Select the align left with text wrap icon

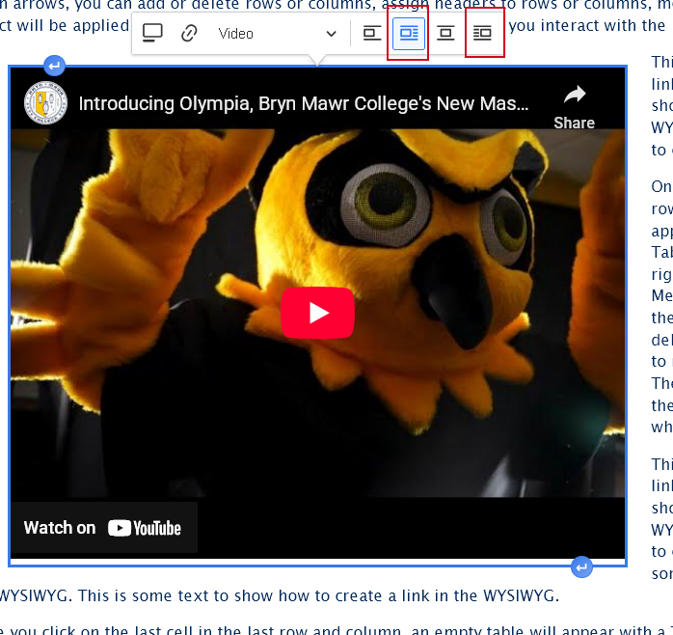click(372, 33)
